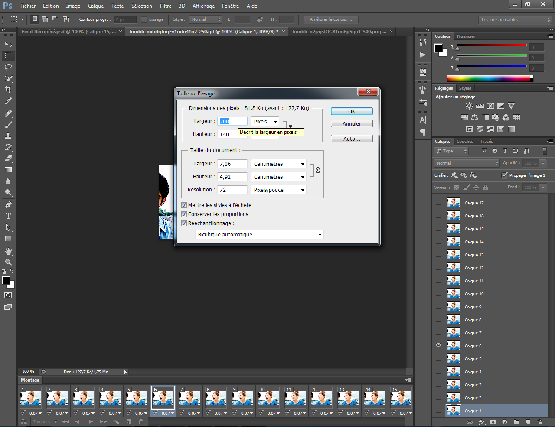The width and height of the screenshot is (555, 427).
Task: Add a Brightness/Contrast adjustment
Action: tap(469, 106)
